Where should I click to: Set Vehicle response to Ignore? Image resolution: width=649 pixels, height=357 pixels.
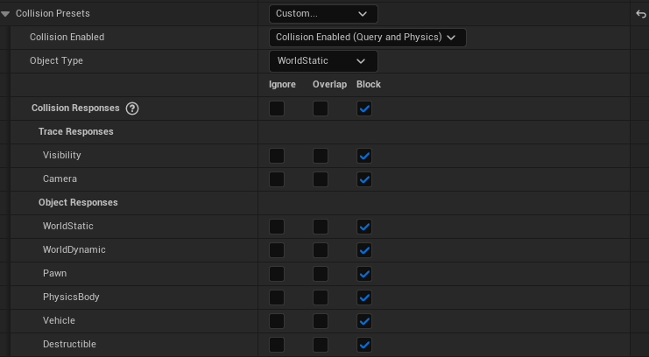[277, 320]
